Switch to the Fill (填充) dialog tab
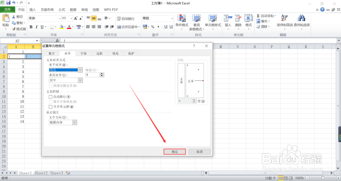The width and height of the screenshot is (341, 181). [x=115, y=54]
